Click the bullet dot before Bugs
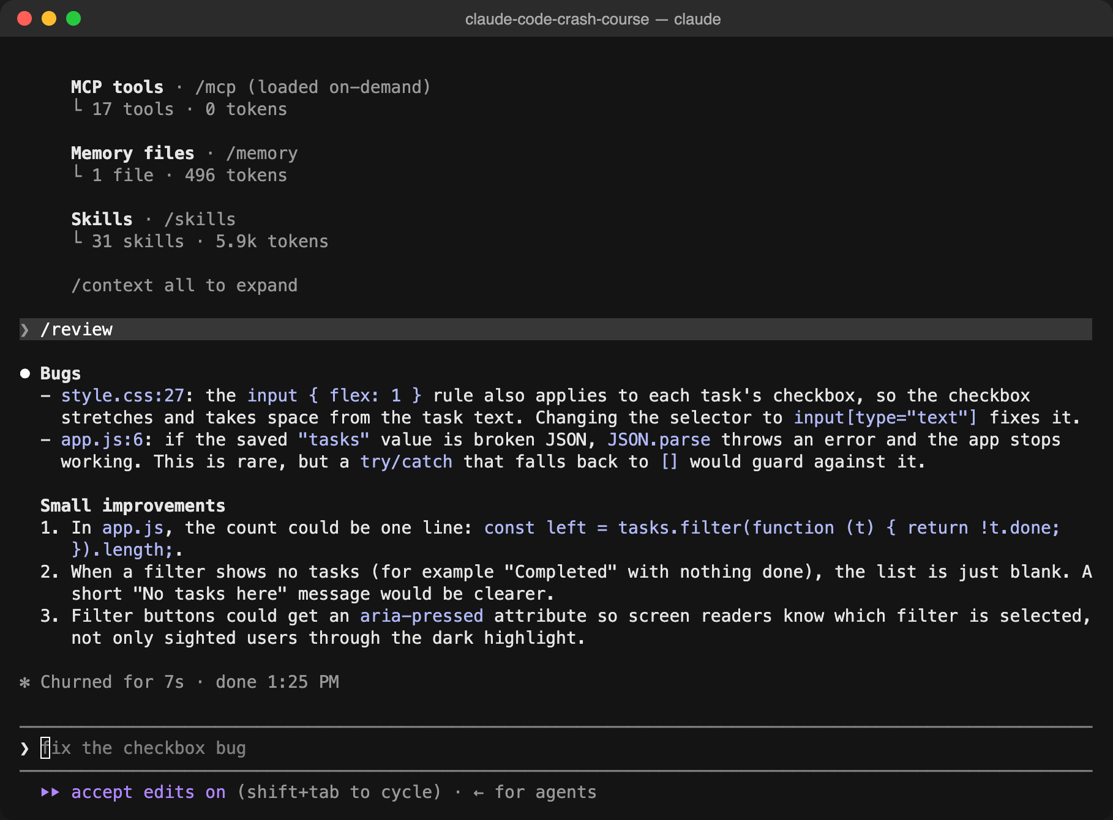This screenshot has width=1113, height=820. pos(25,373)
